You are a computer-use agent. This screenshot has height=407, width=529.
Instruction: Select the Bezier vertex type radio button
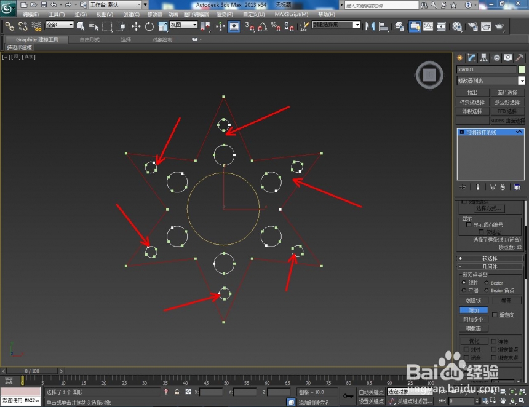pos(487,283)
